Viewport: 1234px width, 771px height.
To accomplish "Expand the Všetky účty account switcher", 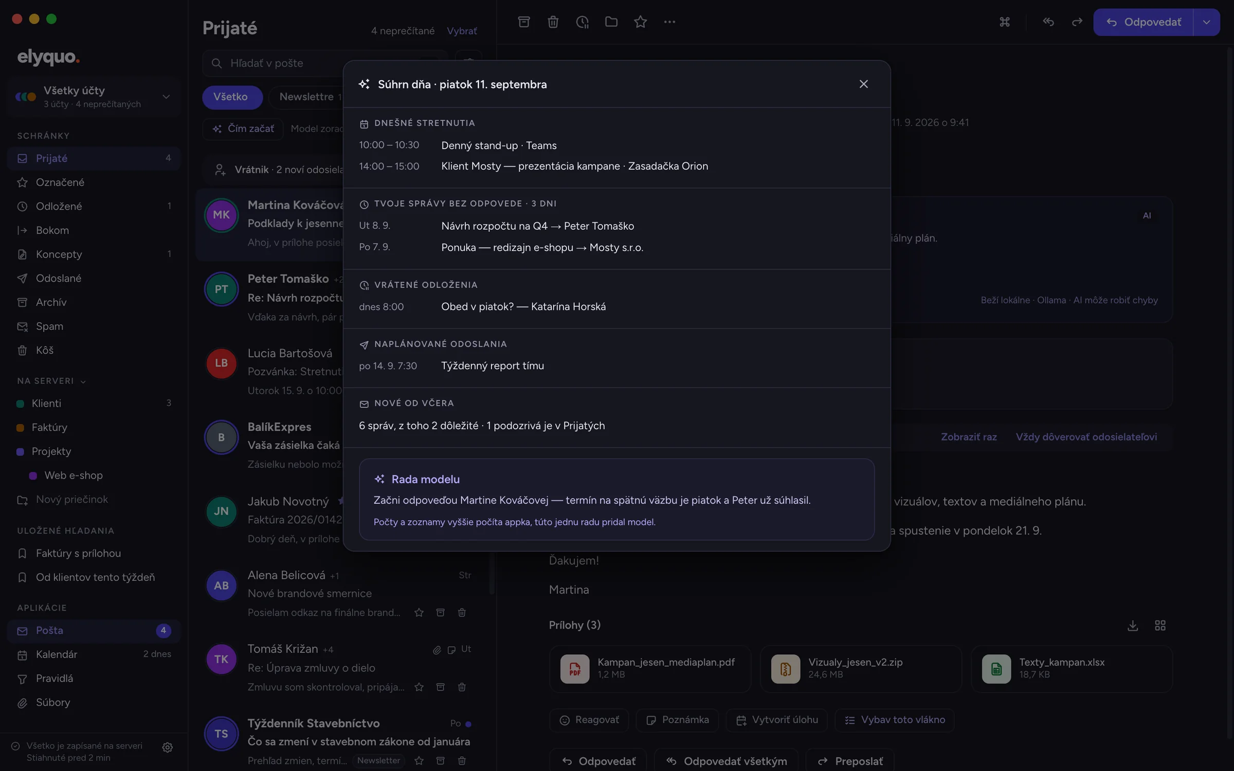I will coord(94,97).
